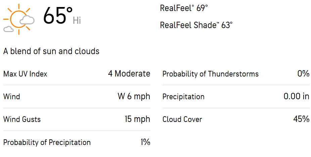
Task: Click the Wind Gusts label
Action: point(22,119)
